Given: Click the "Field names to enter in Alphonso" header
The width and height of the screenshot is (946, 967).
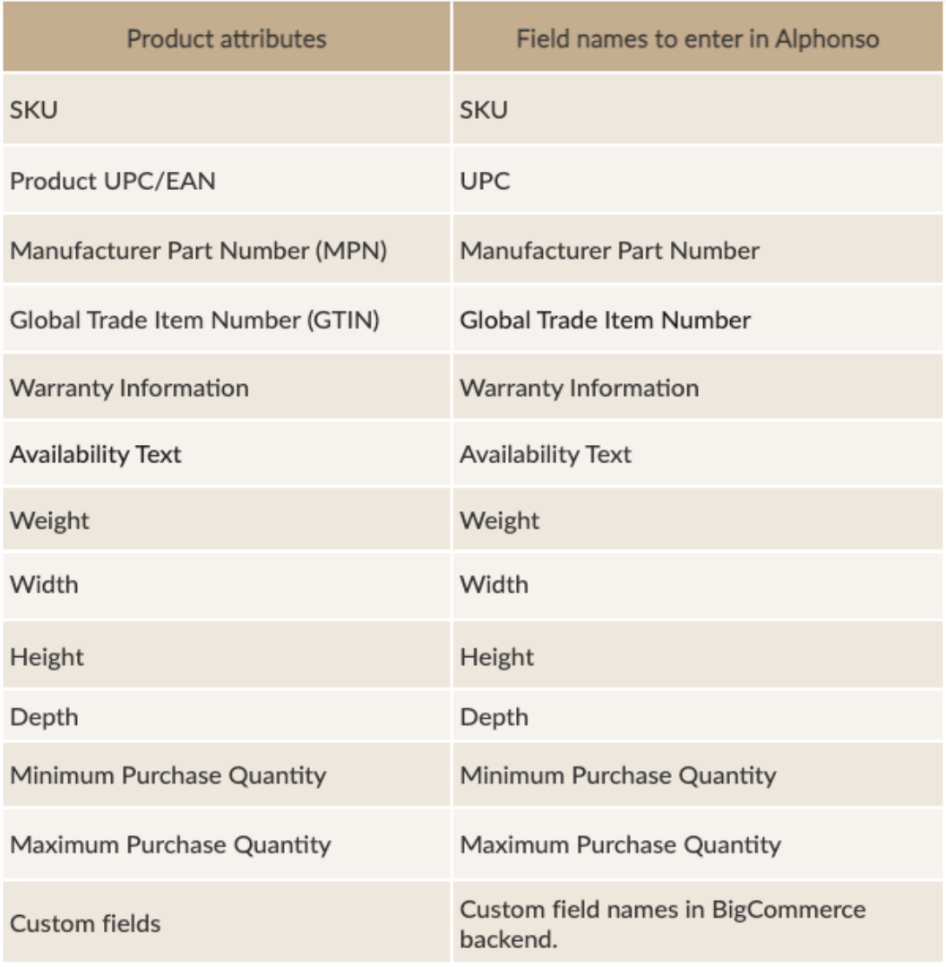Looking at the screenshot, I should click(697, 39).
